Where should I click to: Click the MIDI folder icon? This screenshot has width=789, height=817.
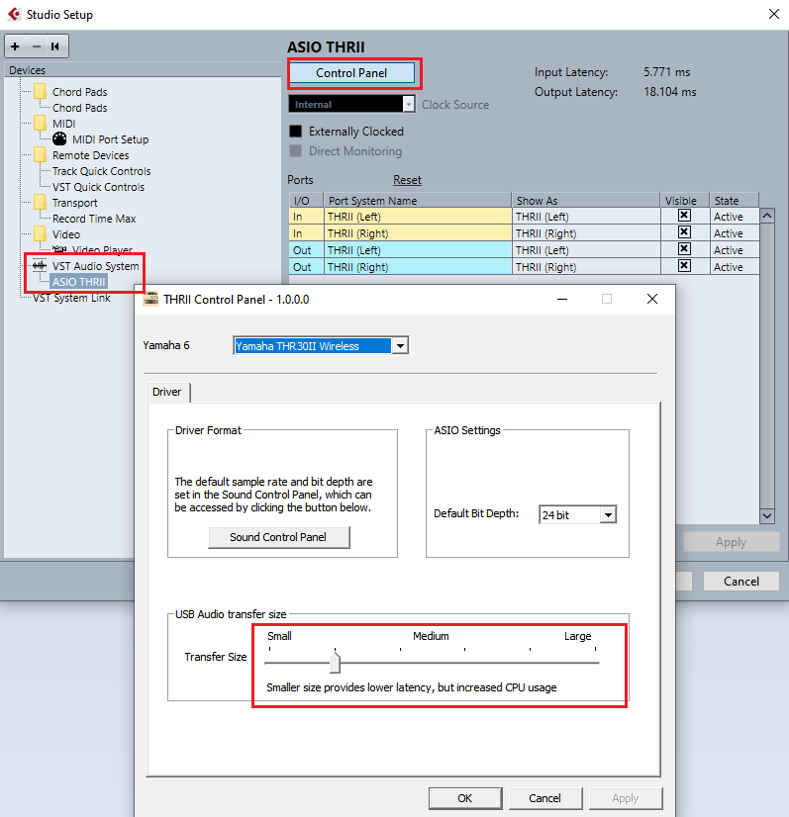click(41, 124)
